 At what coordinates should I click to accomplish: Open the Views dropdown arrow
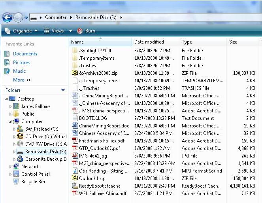(x=70, y=31)
